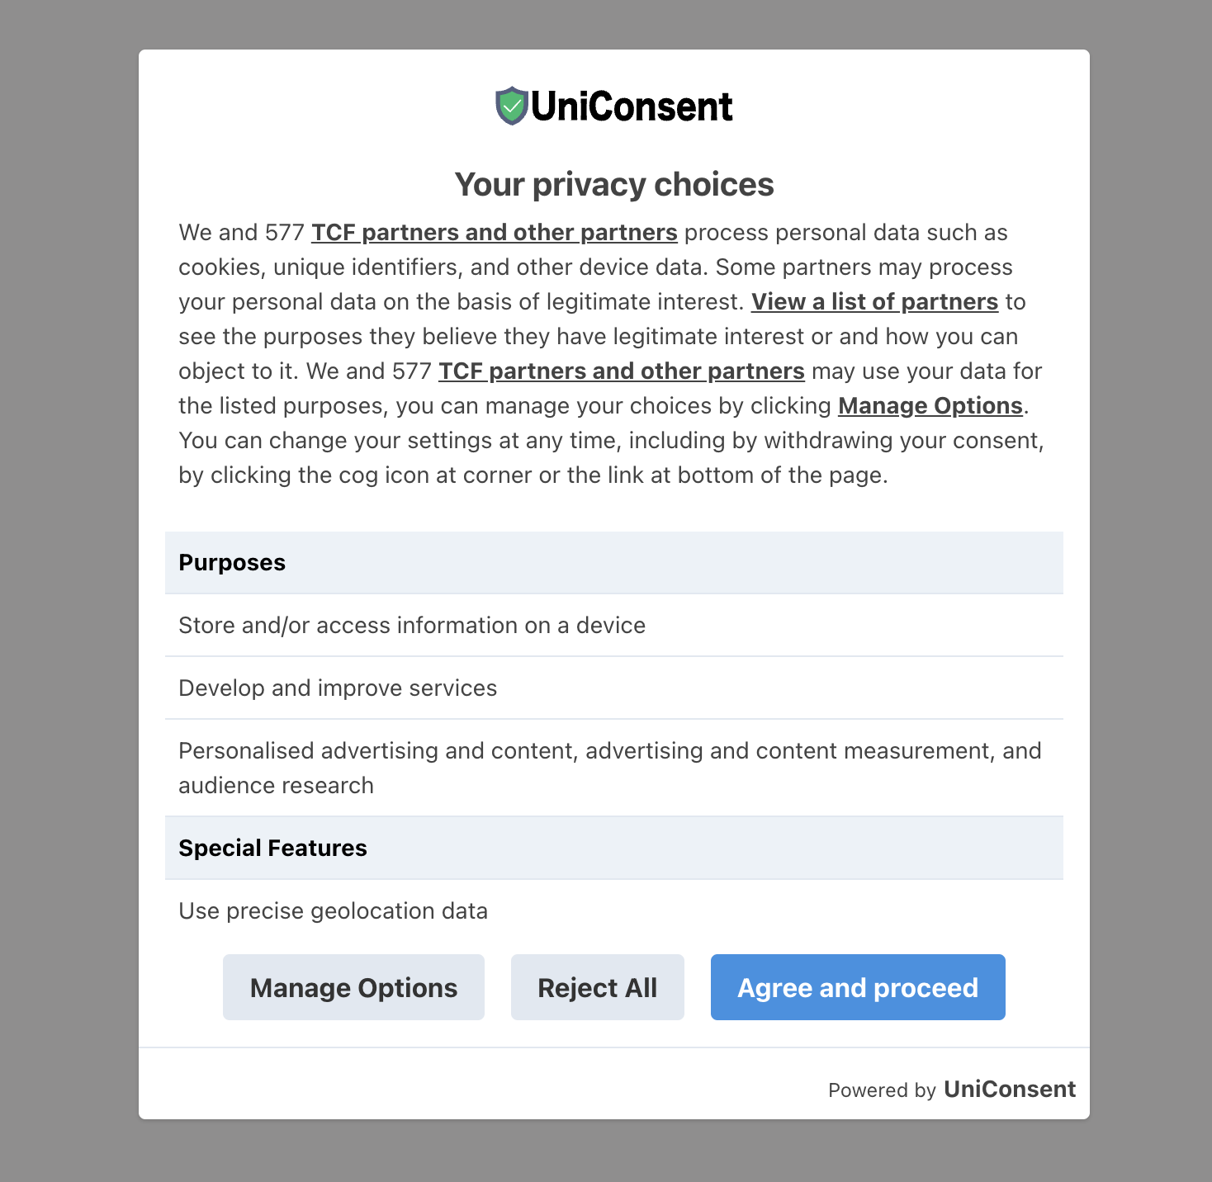Select 'Store and/or access information on a device'
The height and width of the screenshot is (1182, 1212).
click(x=412, y=626)
